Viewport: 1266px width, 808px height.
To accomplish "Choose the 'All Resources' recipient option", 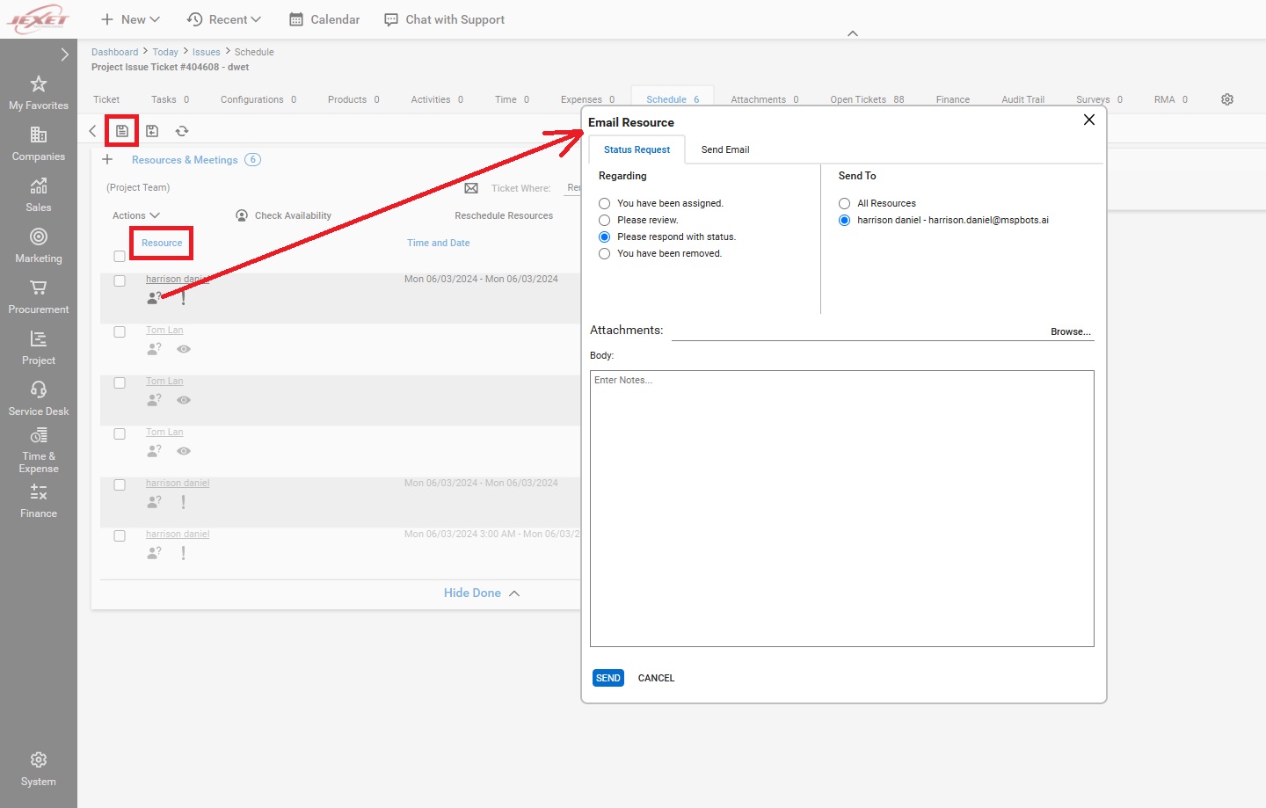I will coord(845,204).
